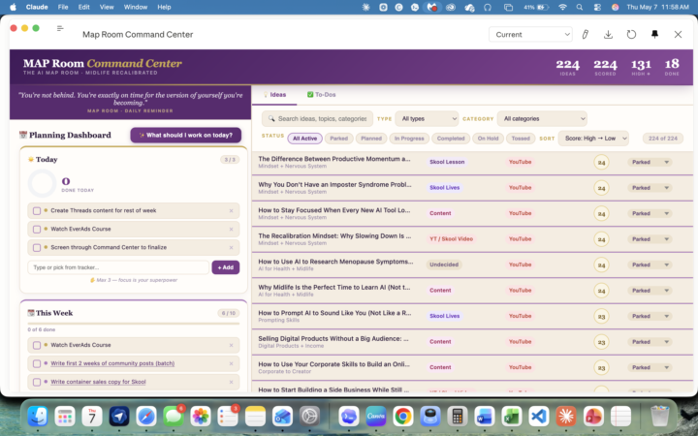Open Messages app in the dock
Screen dimensions: 698x436
174,417
